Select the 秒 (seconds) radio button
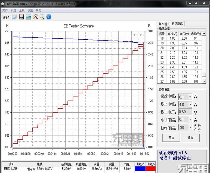The image size is (210, 173). click(196, 126)
